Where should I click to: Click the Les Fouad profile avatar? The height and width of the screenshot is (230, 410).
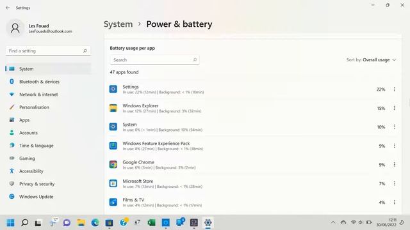coord(15,28)
